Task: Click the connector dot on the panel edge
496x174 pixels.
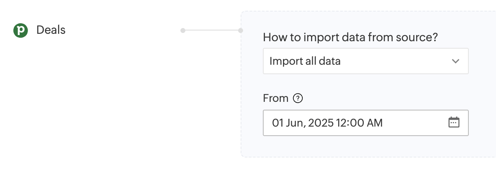Action: [x=241, y=31]
